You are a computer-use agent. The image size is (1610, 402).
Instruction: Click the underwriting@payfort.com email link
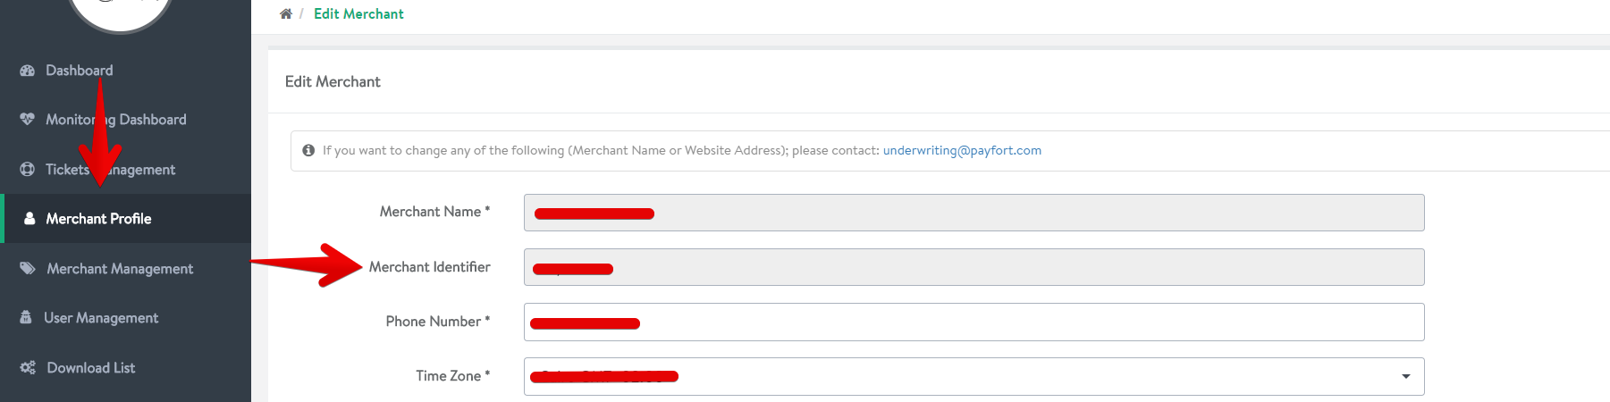click(x=962, y=150)
